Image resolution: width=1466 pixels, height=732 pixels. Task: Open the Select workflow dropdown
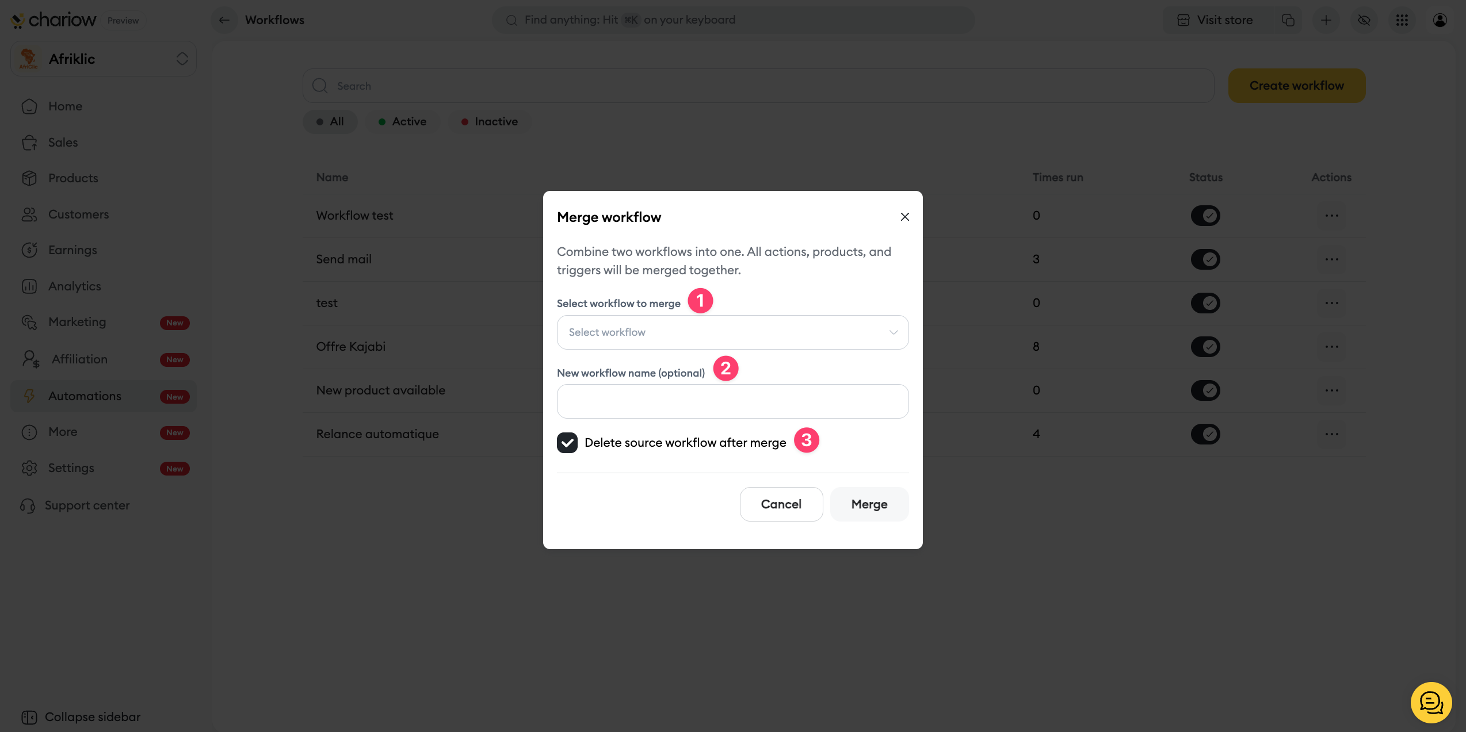pos(732,332)
